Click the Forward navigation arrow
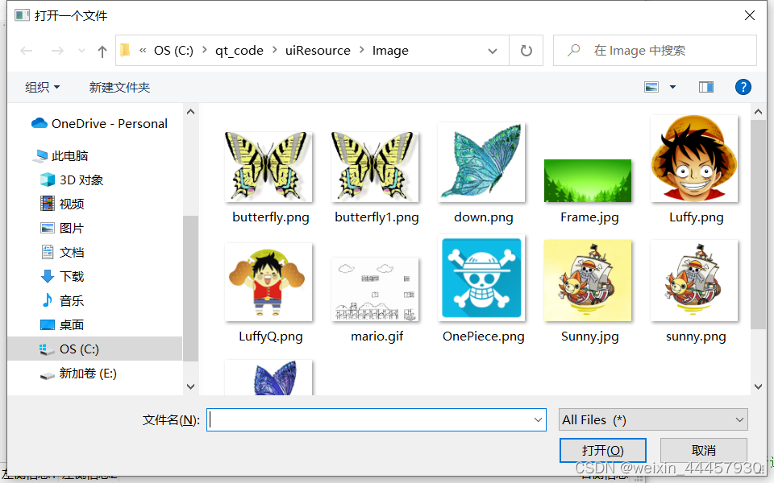 57,51
